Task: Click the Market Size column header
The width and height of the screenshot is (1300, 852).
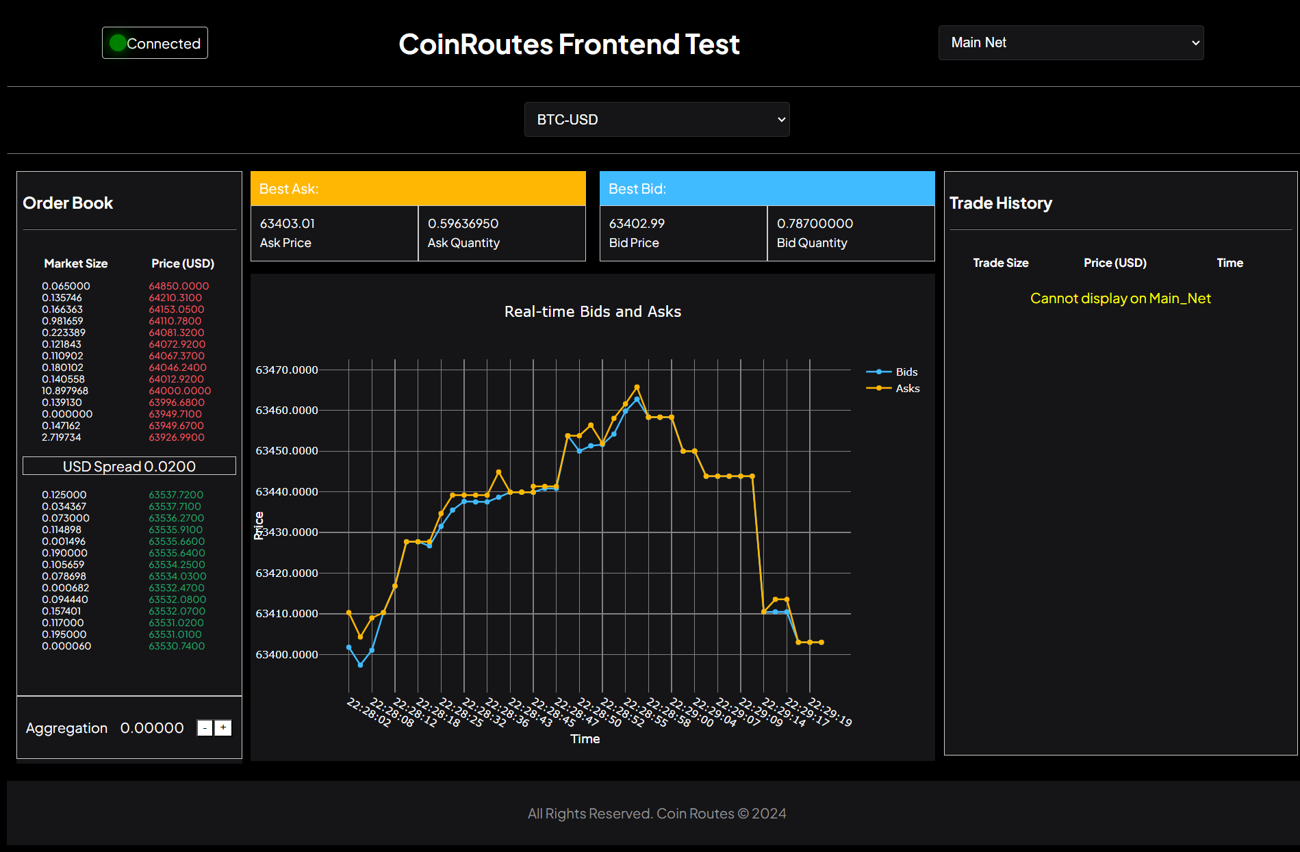Action: coord(76,263)
